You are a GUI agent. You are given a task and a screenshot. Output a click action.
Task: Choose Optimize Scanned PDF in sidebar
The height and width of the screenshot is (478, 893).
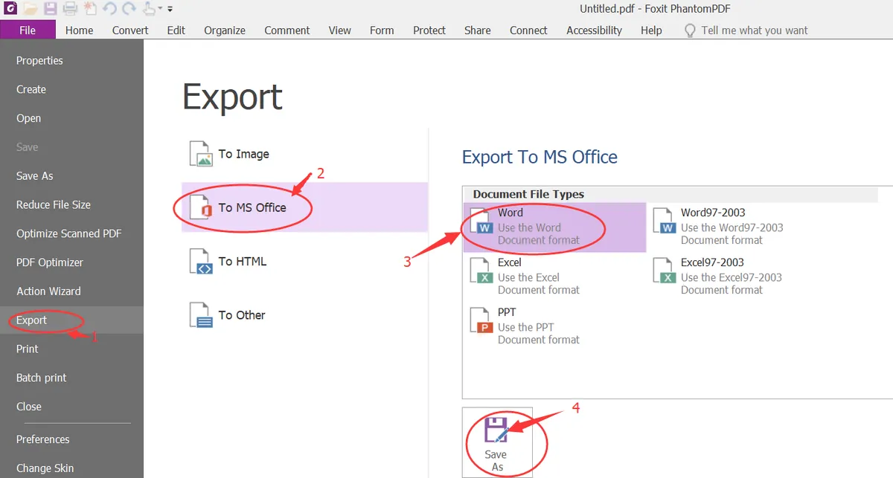pyautogui.click(x=71, y=233)
